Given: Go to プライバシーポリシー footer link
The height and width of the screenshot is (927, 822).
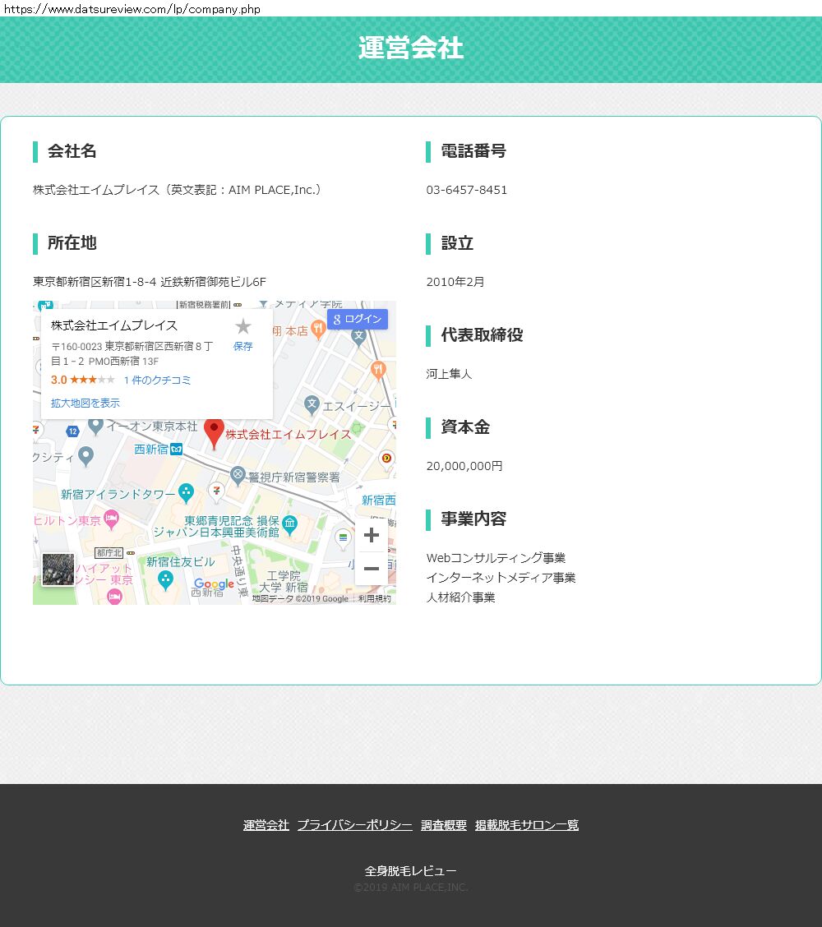Looking at the screenshot, I should coord(354,825).
